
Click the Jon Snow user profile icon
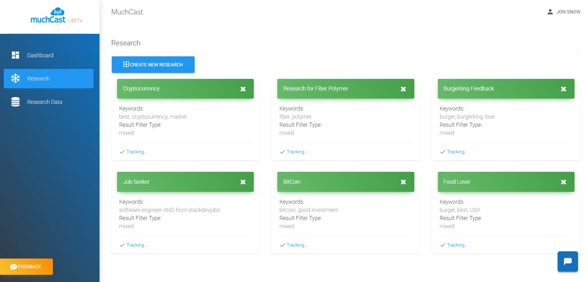[x=550, y=12]
